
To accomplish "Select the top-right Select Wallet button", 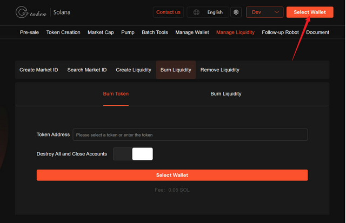I will (x=310, y=12).
